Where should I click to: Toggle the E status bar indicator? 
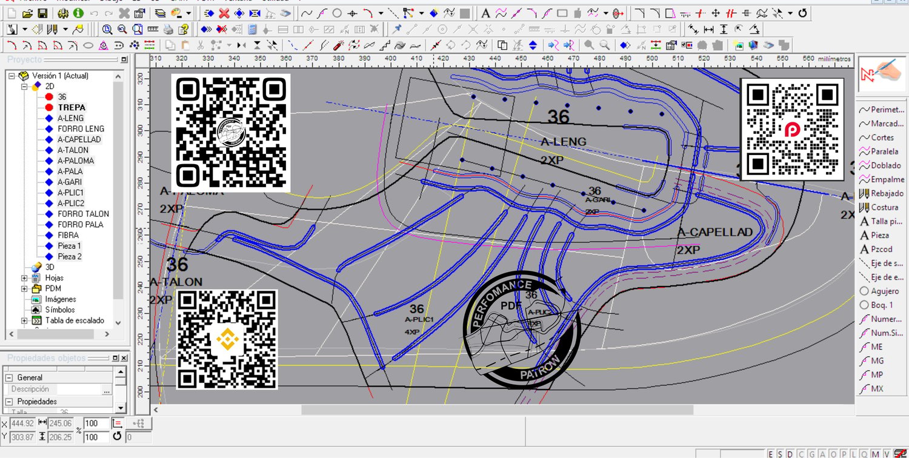(771, 454)
